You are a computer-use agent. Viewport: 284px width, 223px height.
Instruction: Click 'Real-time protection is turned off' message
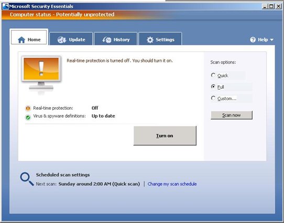pyautogui.click(x=119, y=60)
